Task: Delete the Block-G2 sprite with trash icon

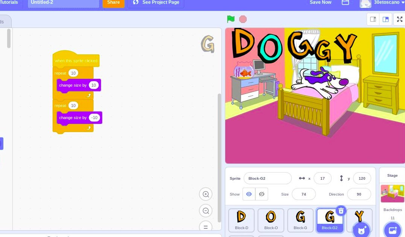Action: [x=341, y=211]
